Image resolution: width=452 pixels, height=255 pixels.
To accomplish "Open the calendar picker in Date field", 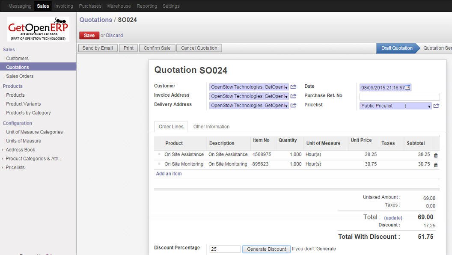I will tap(407, 88).
